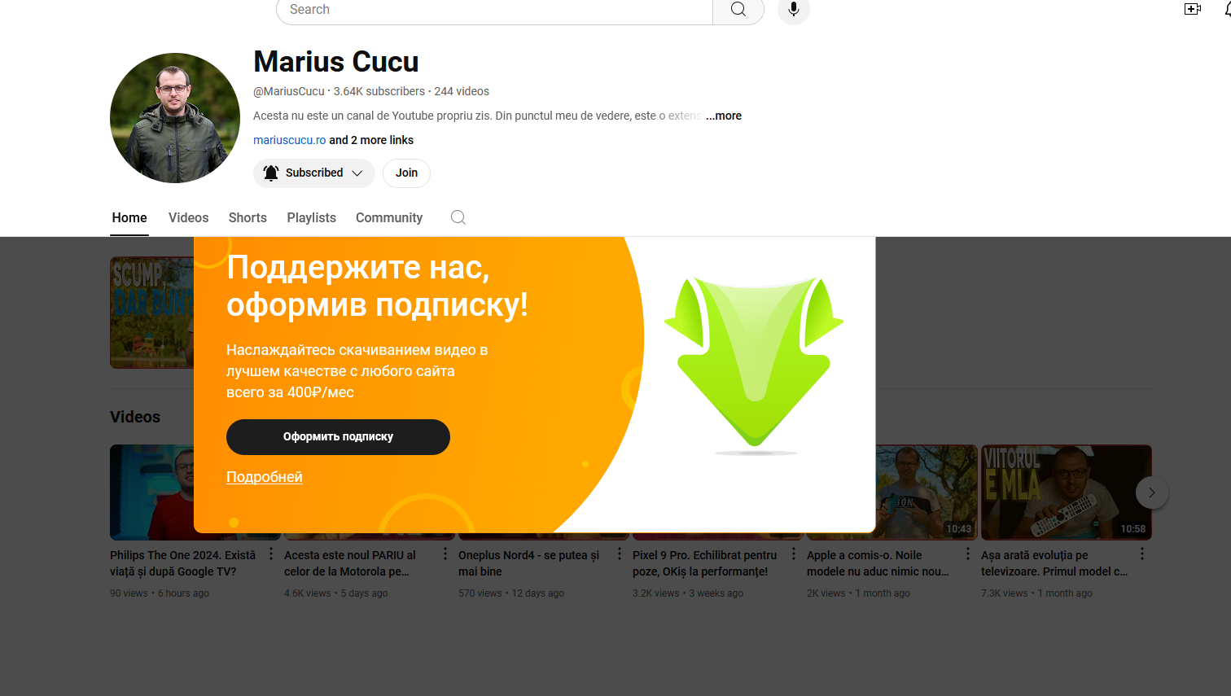
Task: Click the Marius Cucu channel name
Action: (336, 62)
